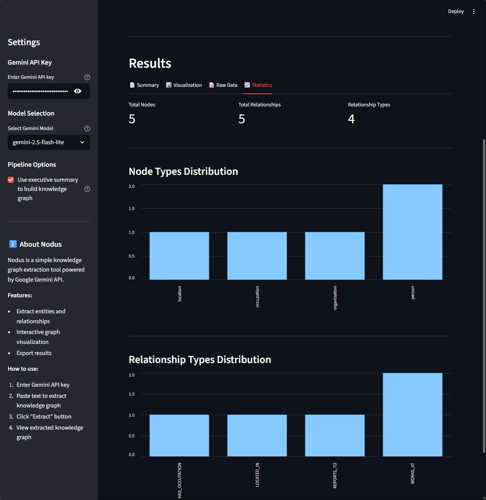Switch to the Visualization tab
The image size is (486, 500).
pos(187,85)
